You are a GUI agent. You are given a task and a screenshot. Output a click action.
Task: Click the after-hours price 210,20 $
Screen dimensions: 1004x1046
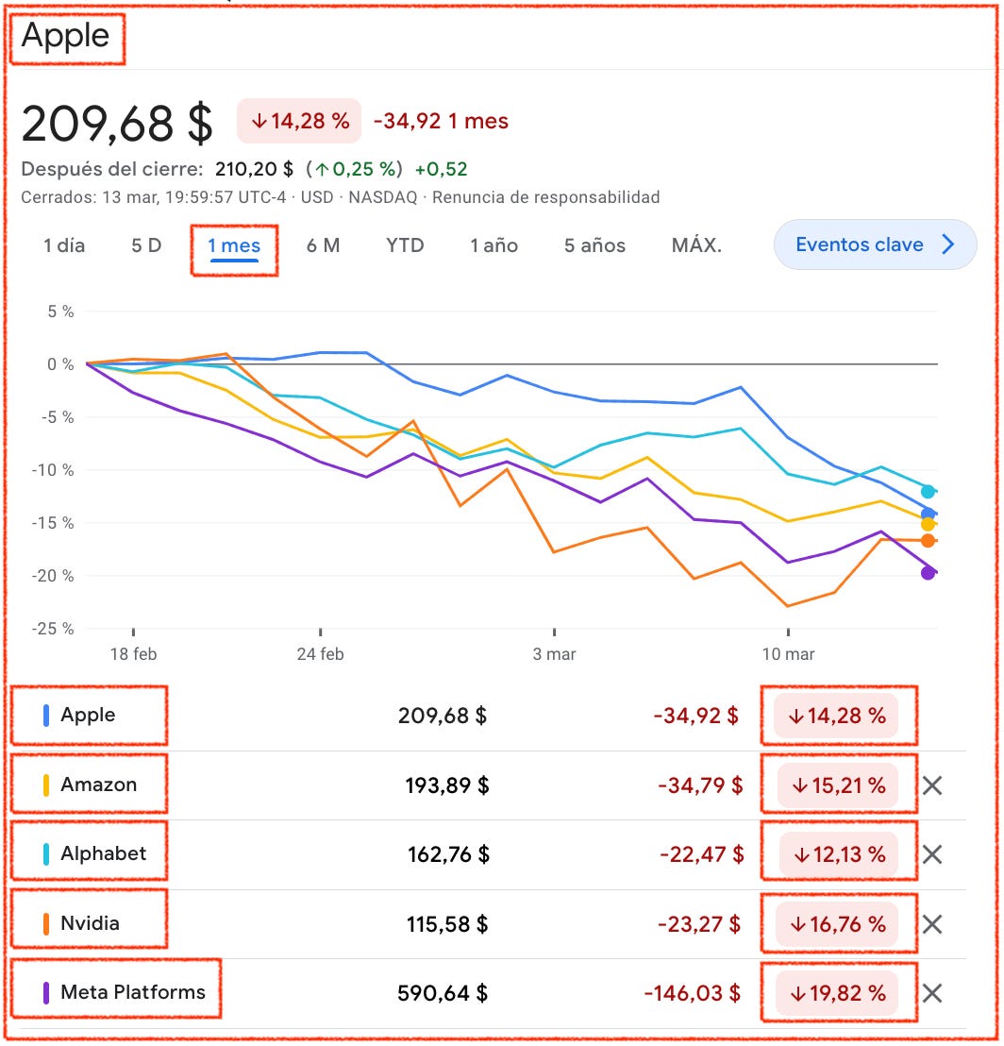(x=254, y=169)
